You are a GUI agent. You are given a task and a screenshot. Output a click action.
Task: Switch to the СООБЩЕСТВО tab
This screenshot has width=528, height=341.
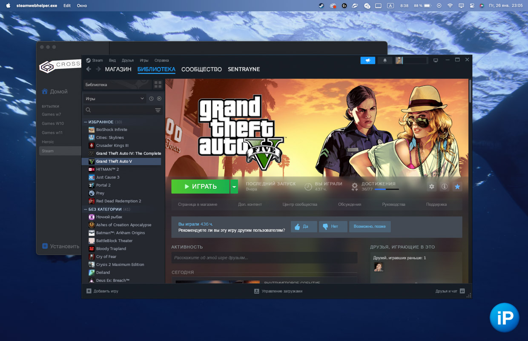pos(201,69)
